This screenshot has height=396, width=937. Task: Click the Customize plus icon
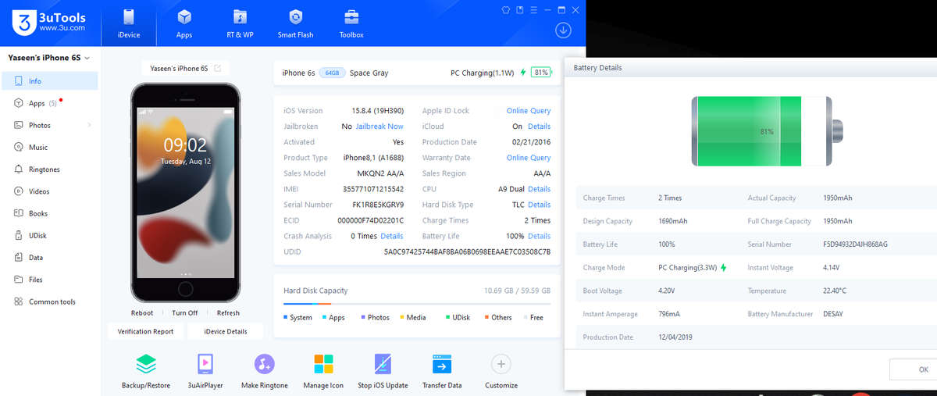click(x=501, y=364)
